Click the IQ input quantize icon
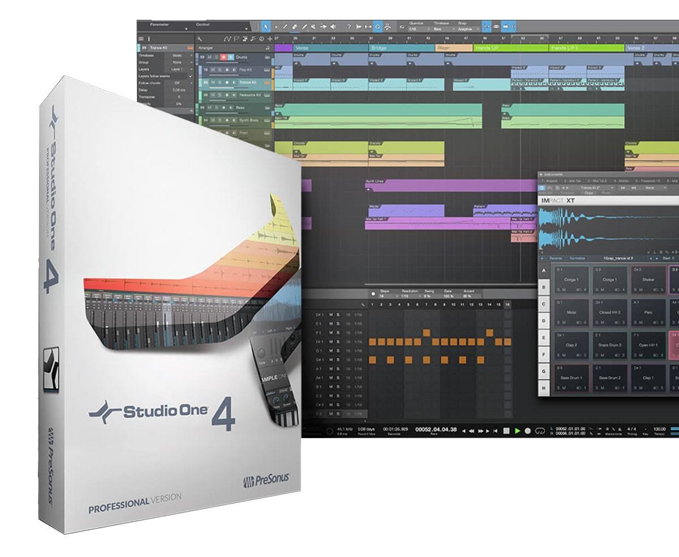The width and height of the screenshot is (679, 557). 402,27
